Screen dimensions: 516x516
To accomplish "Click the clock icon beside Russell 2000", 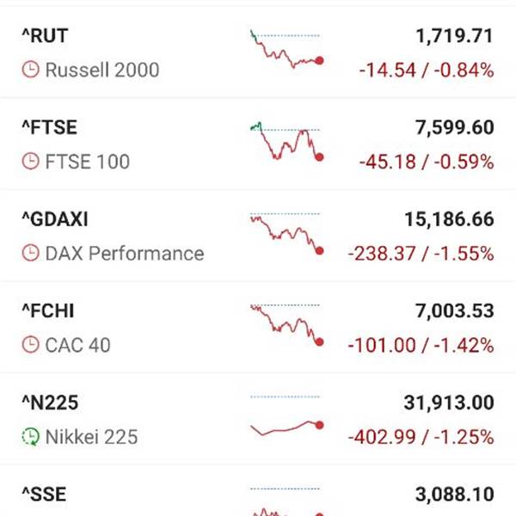I will point(30,70).
